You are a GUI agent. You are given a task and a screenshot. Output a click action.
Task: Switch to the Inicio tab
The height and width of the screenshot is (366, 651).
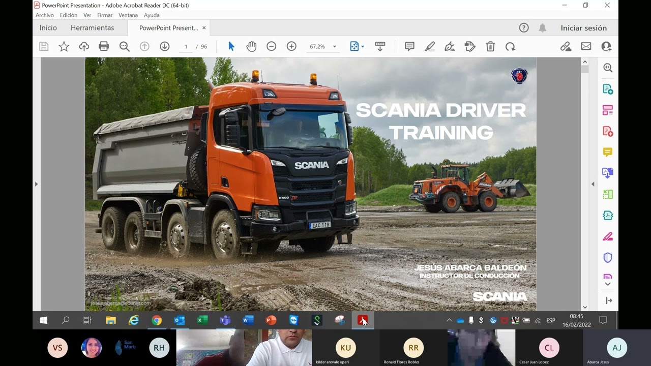[x=48, y=28]
